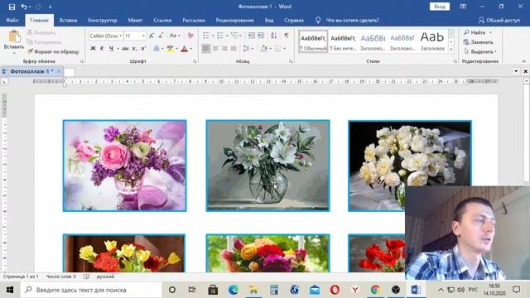Click the Save icon in the title bar
This screenshot has height=298, width=530.
(x=12, y=7)
